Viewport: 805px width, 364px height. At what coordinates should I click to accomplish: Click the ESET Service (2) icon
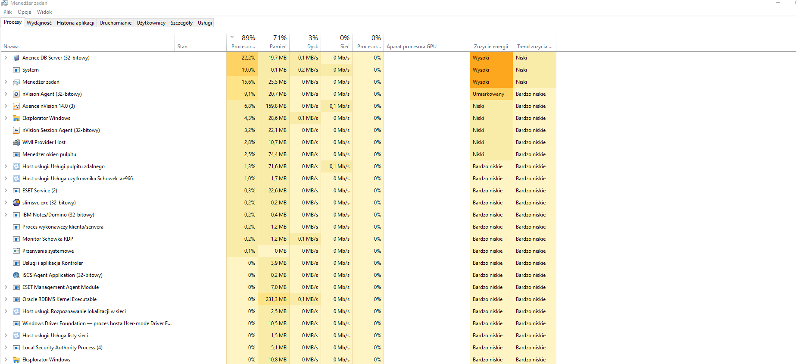(16, 191)
